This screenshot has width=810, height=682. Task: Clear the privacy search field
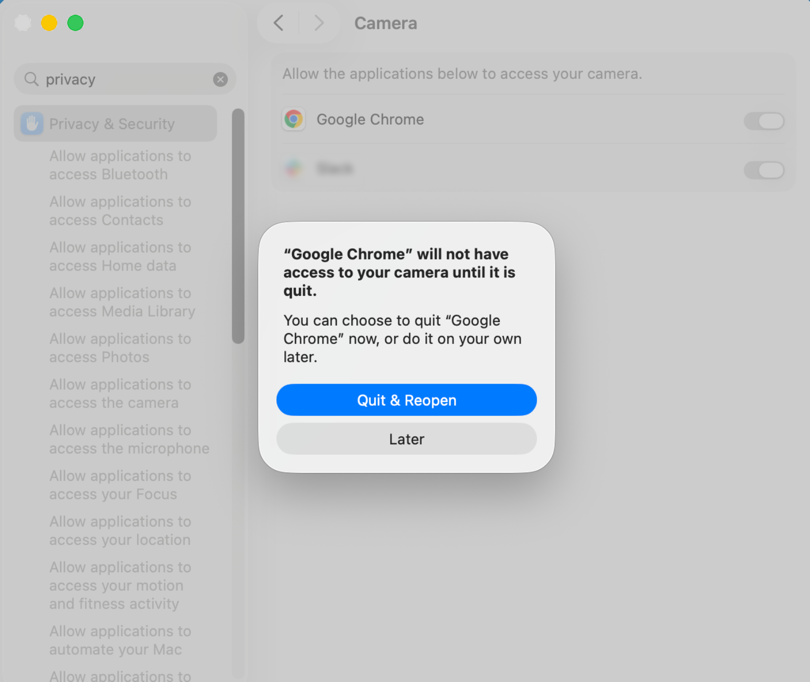coord(220,79)
